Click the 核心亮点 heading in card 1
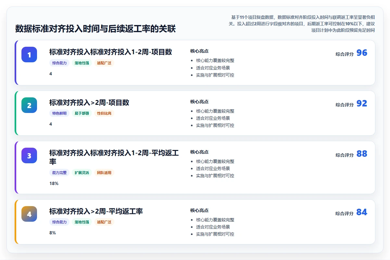The width and height of the screenshot is (390, 260). point(199,51)
